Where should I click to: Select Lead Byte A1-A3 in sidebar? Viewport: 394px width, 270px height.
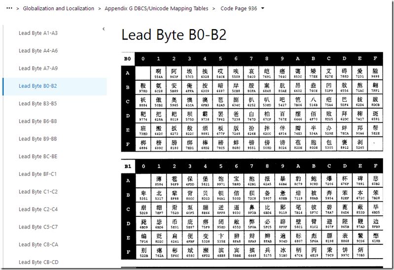38,33
